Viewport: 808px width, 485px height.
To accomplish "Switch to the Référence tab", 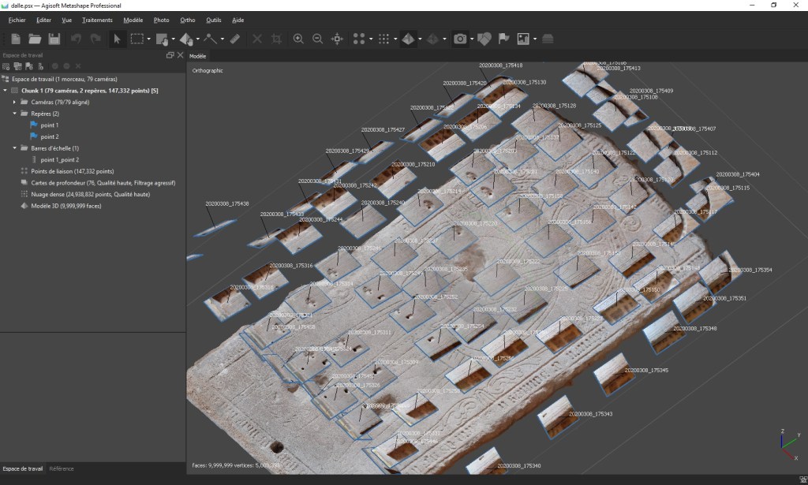I will click(x=62, y=468).
